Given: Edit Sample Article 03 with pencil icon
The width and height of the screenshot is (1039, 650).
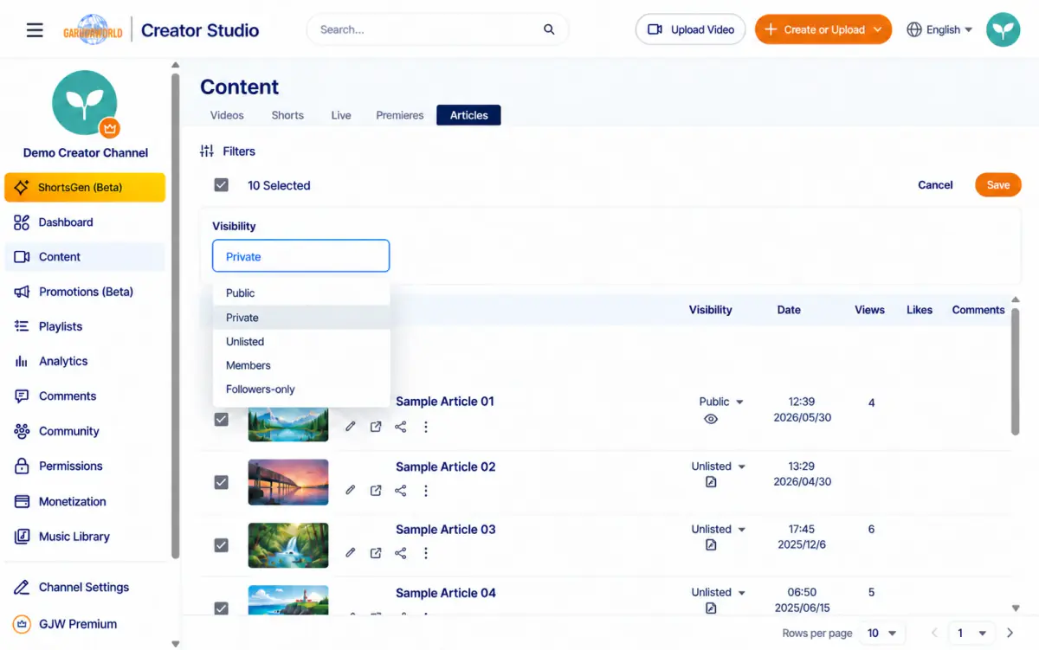Looking at the screenshot, I should [351, 553].
